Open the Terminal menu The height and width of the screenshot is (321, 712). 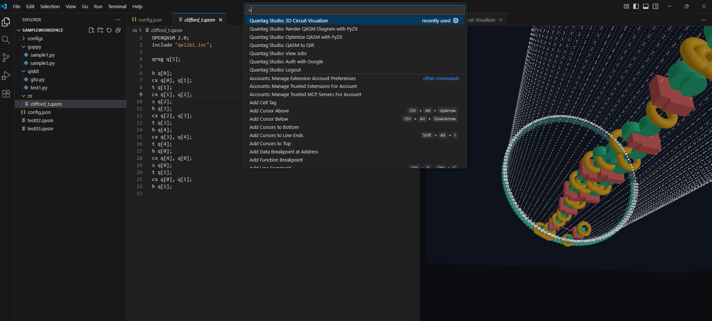(117, 6)
